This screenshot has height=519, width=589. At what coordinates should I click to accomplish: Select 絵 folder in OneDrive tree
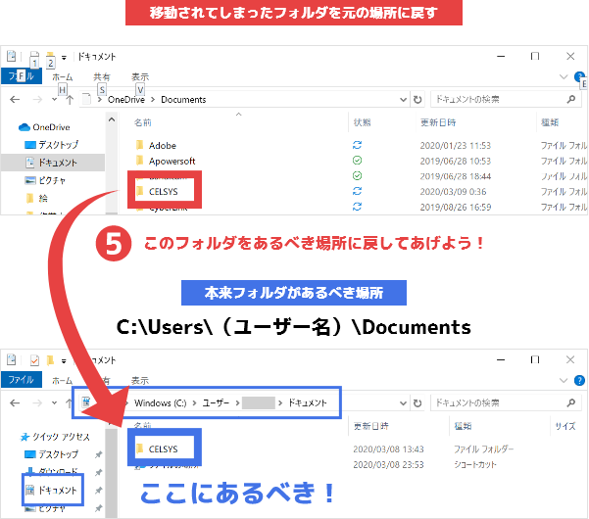click(x=37, y=198)
